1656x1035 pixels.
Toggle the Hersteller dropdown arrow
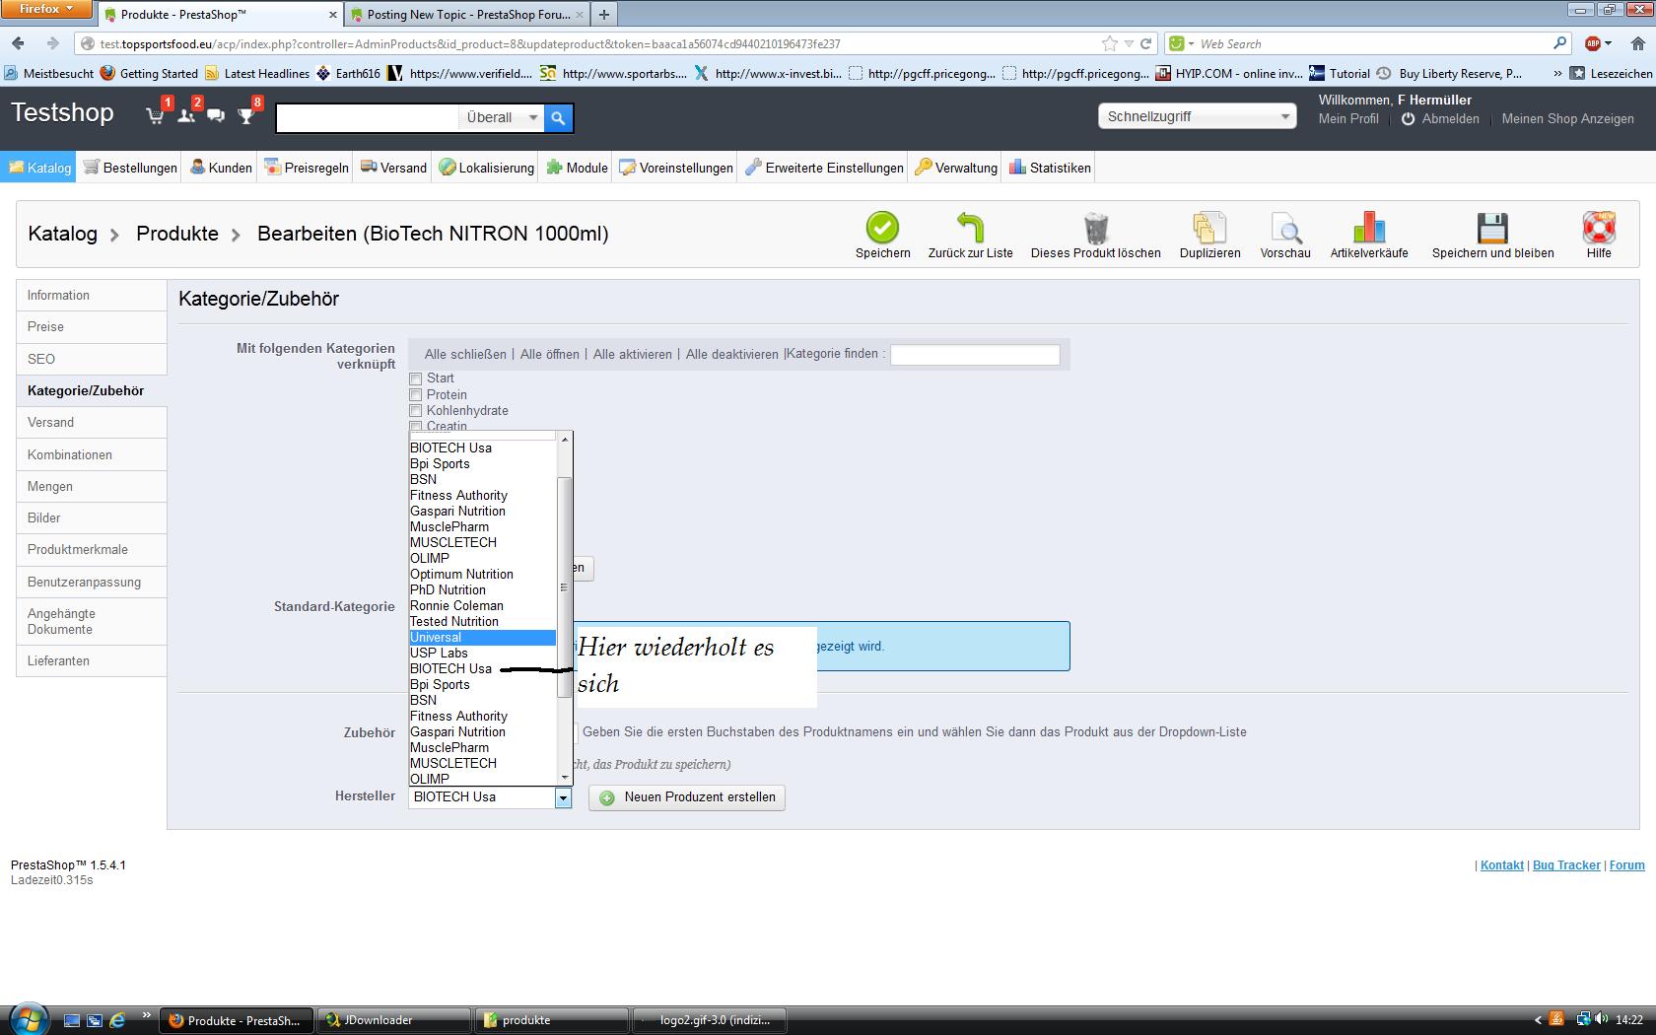(563, 797)
